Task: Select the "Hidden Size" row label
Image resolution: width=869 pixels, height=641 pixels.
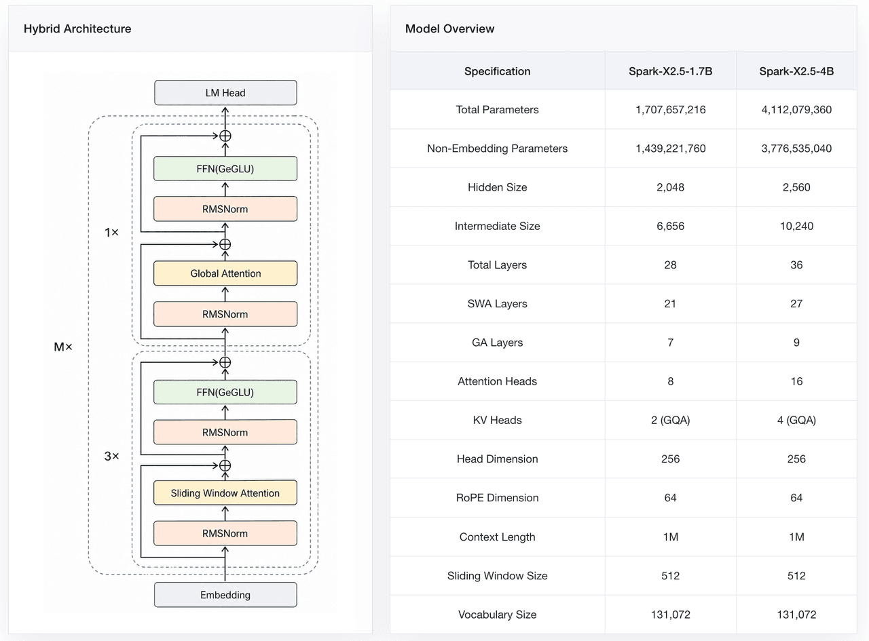Action: coord(498,187)
